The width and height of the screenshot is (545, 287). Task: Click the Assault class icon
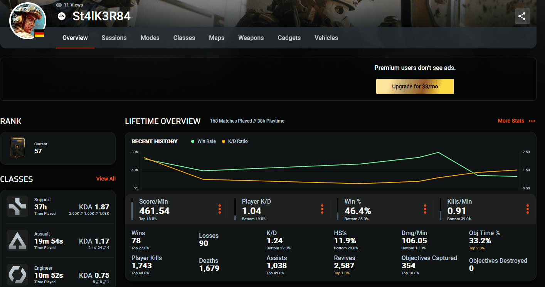tap(17, 241)
